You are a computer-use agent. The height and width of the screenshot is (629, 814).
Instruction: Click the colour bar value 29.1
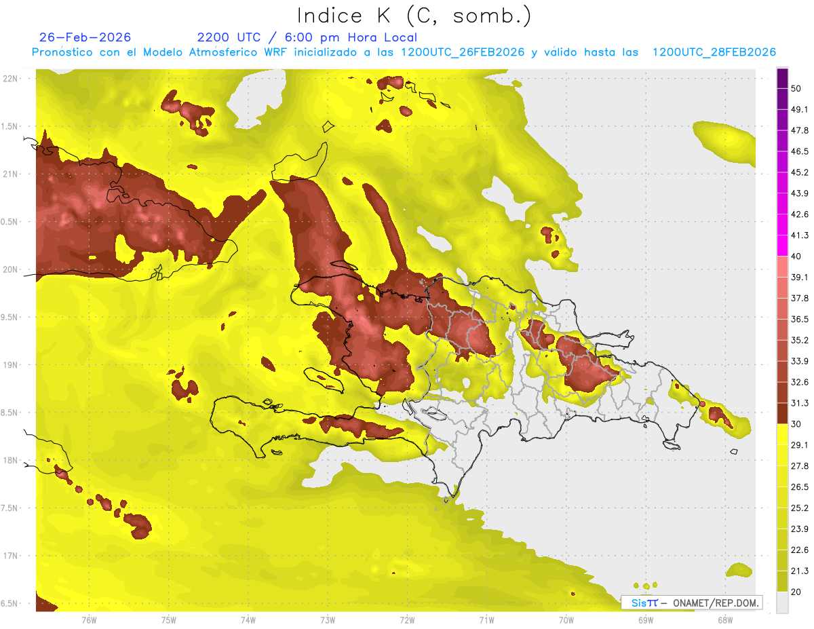pos(800,444)
